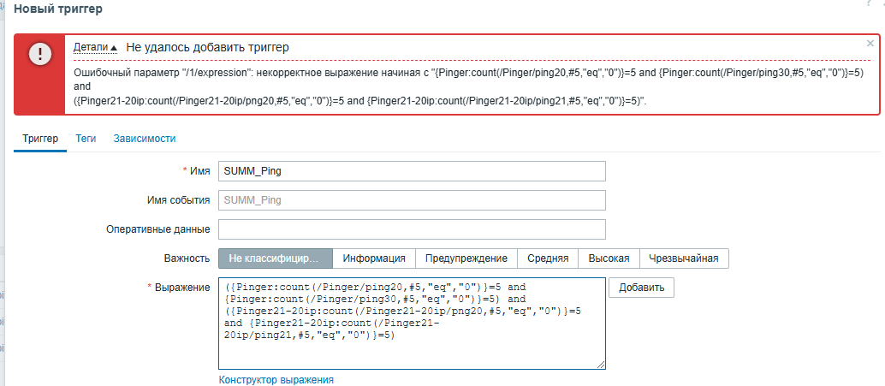Screen dimensions: 885x386
Task: Open the help question mark icon
Action: 868,4
